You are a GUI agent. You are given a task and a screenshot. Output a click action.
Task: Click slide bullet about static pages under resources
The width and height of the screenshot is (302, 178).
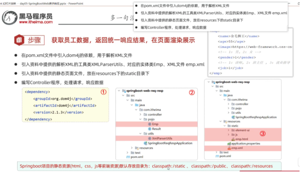pyautogui.click(x=85, y=74)
